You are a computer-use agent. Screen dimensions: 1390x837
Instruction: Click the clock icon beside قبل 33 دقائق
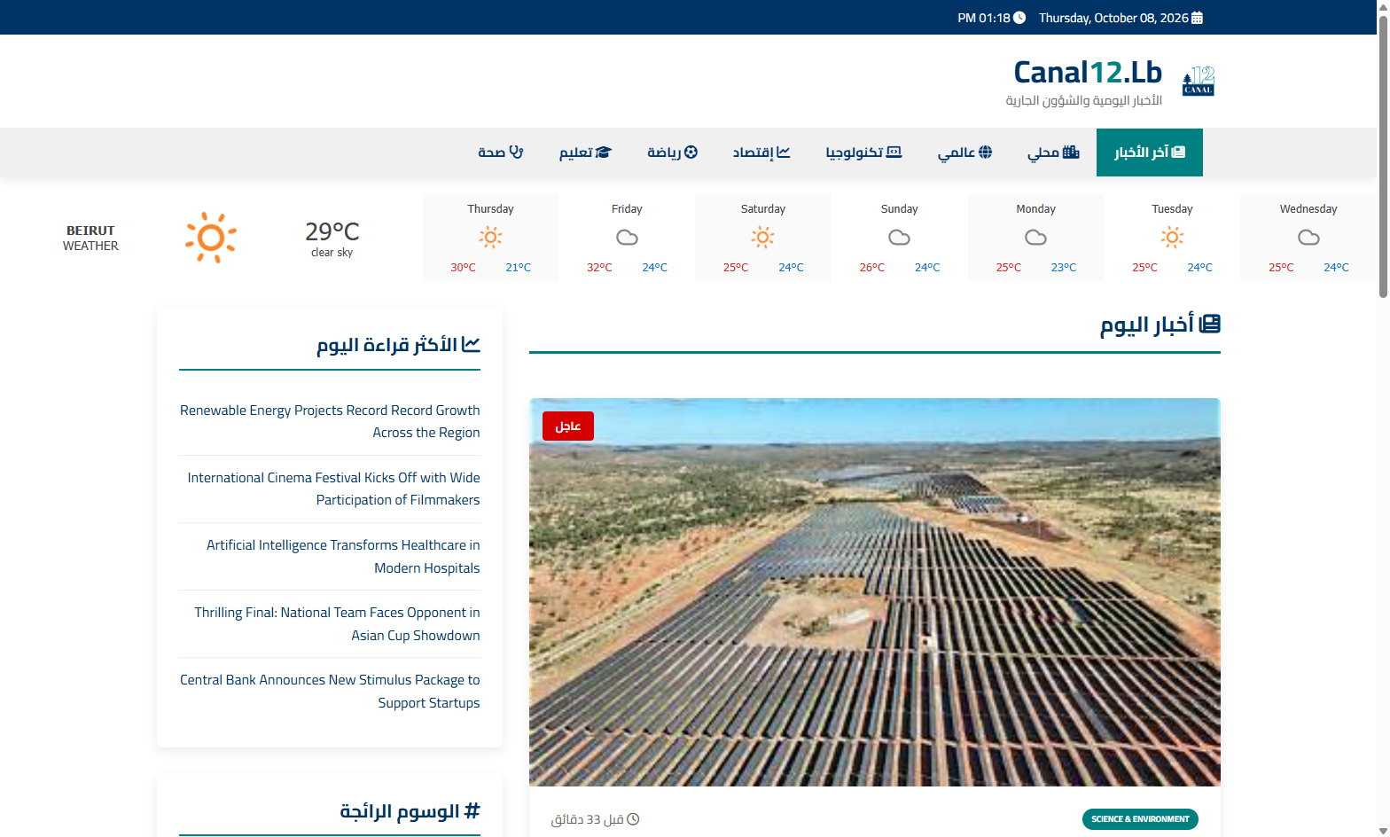633,819
